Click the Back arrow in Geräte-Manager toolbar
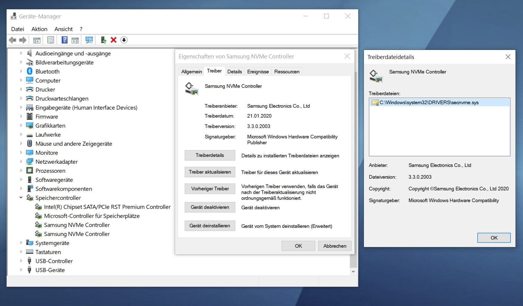The height and width of the screenshot is (306, 523). [12, 40]
